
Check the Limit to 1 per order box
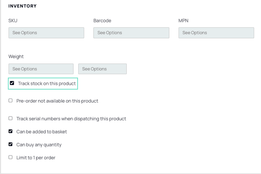(11, 157)
